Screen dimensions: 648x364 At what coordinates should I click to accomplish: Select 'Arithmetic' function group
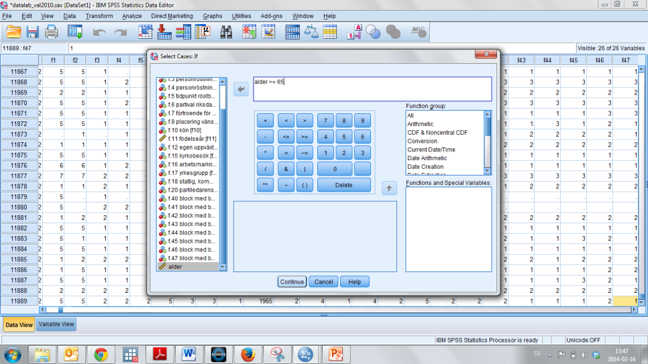[421, 124]
